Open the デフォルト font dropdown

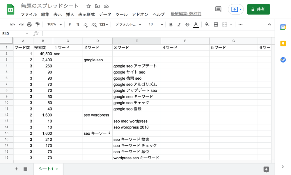tap(128, 24)
